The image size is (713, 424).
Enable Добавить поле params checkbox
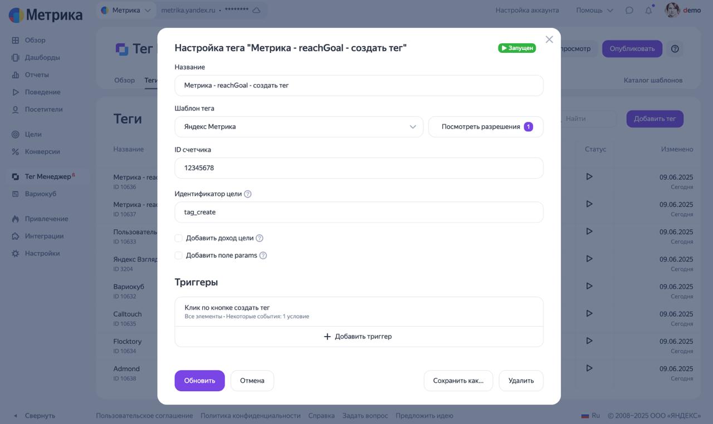coord(179,255)
